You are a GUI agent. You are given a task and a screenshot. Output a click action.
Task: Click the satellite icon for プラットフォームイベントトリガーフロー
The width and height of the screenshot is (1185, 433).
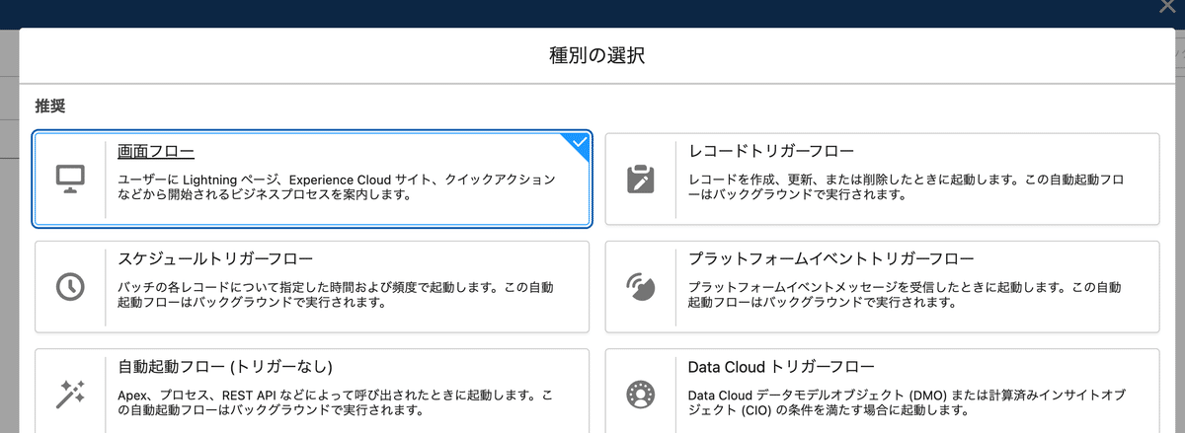(x=641, y=286)
